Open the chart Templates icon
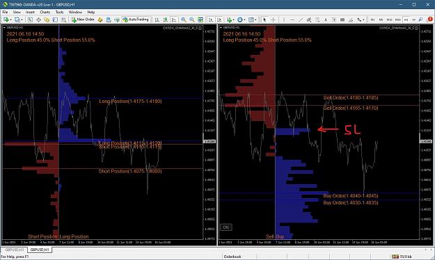 click(x=251, y=19)
